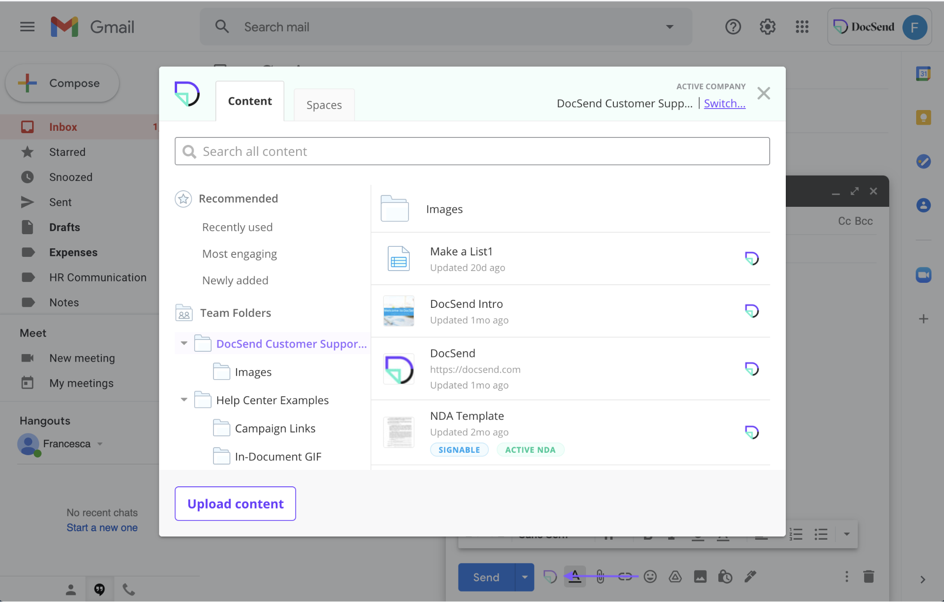Open search mail advanced options arrow
Screen dimensions: 944x602
(670, 27)
